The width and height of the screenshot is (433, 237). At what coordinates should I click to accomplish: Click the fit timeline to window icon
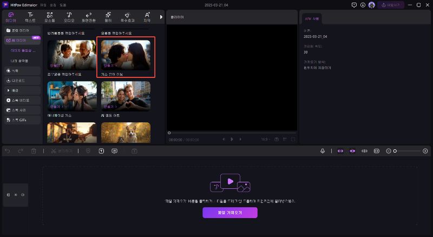click(x=377, y=151)
